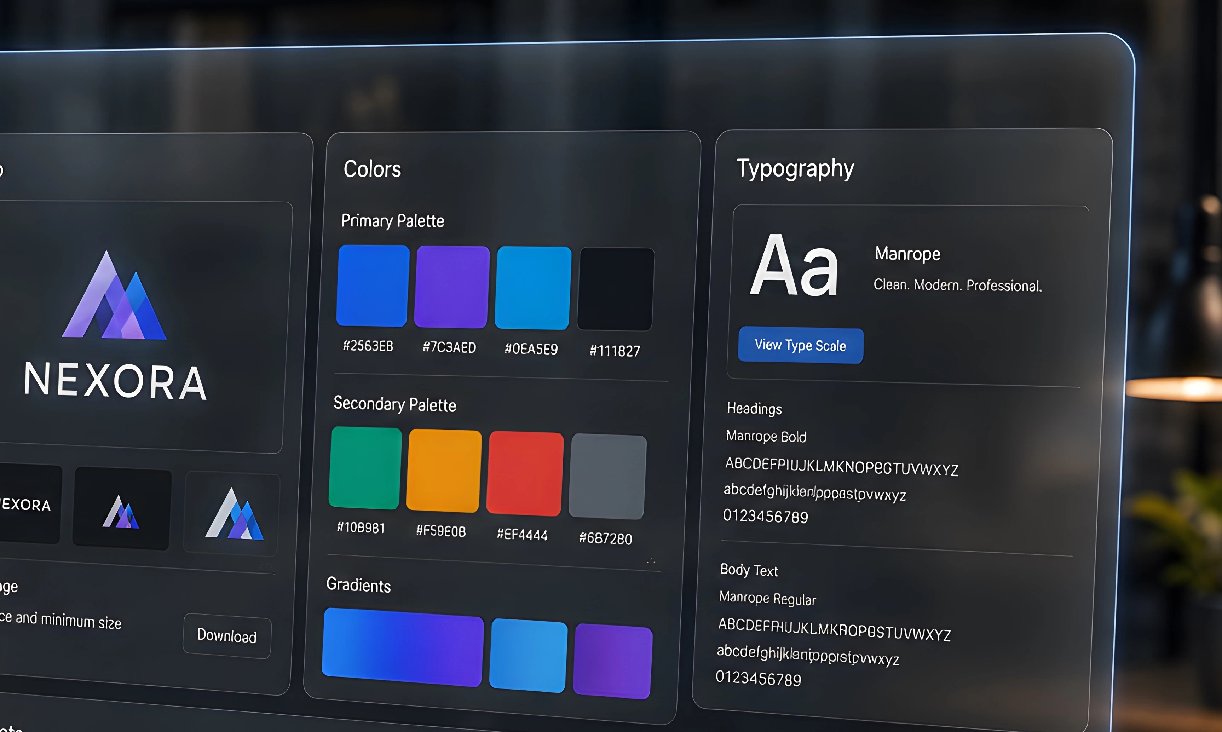This screenshot has height=732, width=1222.
Task: Click the Manrope Regular label
Action: tap(767, 598)
